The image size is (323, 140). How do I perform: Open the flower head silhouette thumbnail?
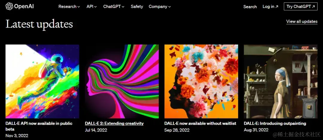(201, 81)
